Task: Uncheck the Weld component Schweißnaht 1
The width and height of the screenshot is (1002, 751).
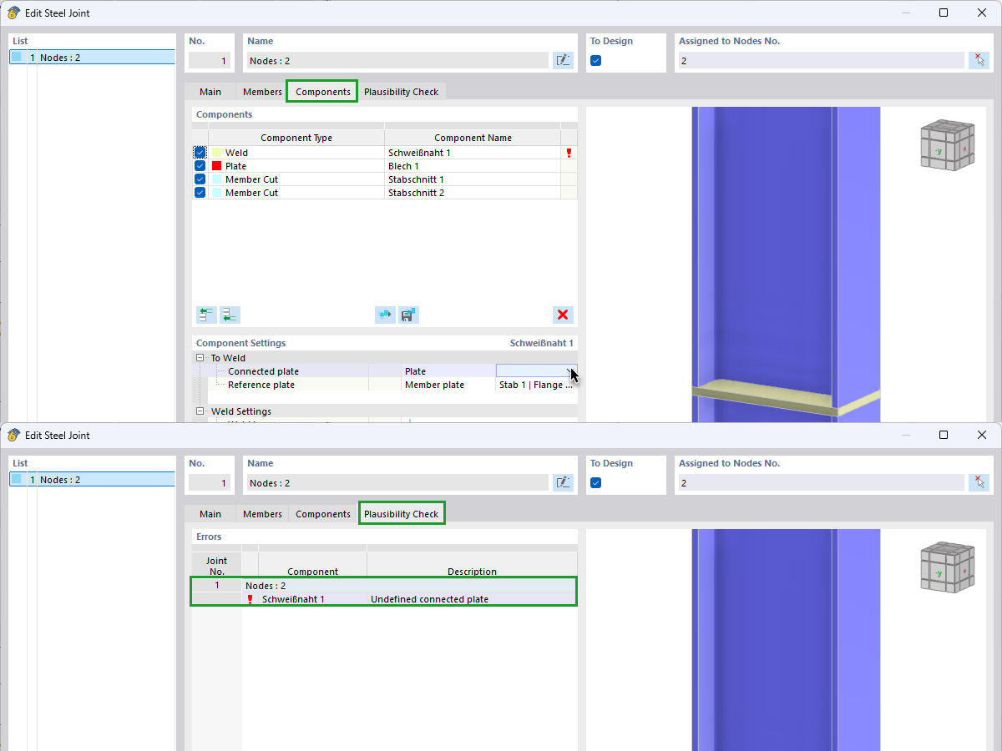Action: (x=200, y=152)
